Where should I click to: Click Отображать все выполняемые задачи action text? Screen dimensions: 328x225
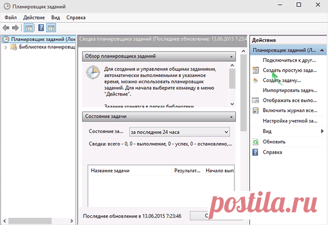[290, 101]
